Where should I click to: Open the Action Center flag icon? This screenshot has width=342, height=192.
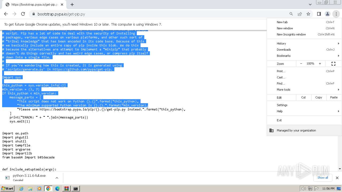(317, 189)
